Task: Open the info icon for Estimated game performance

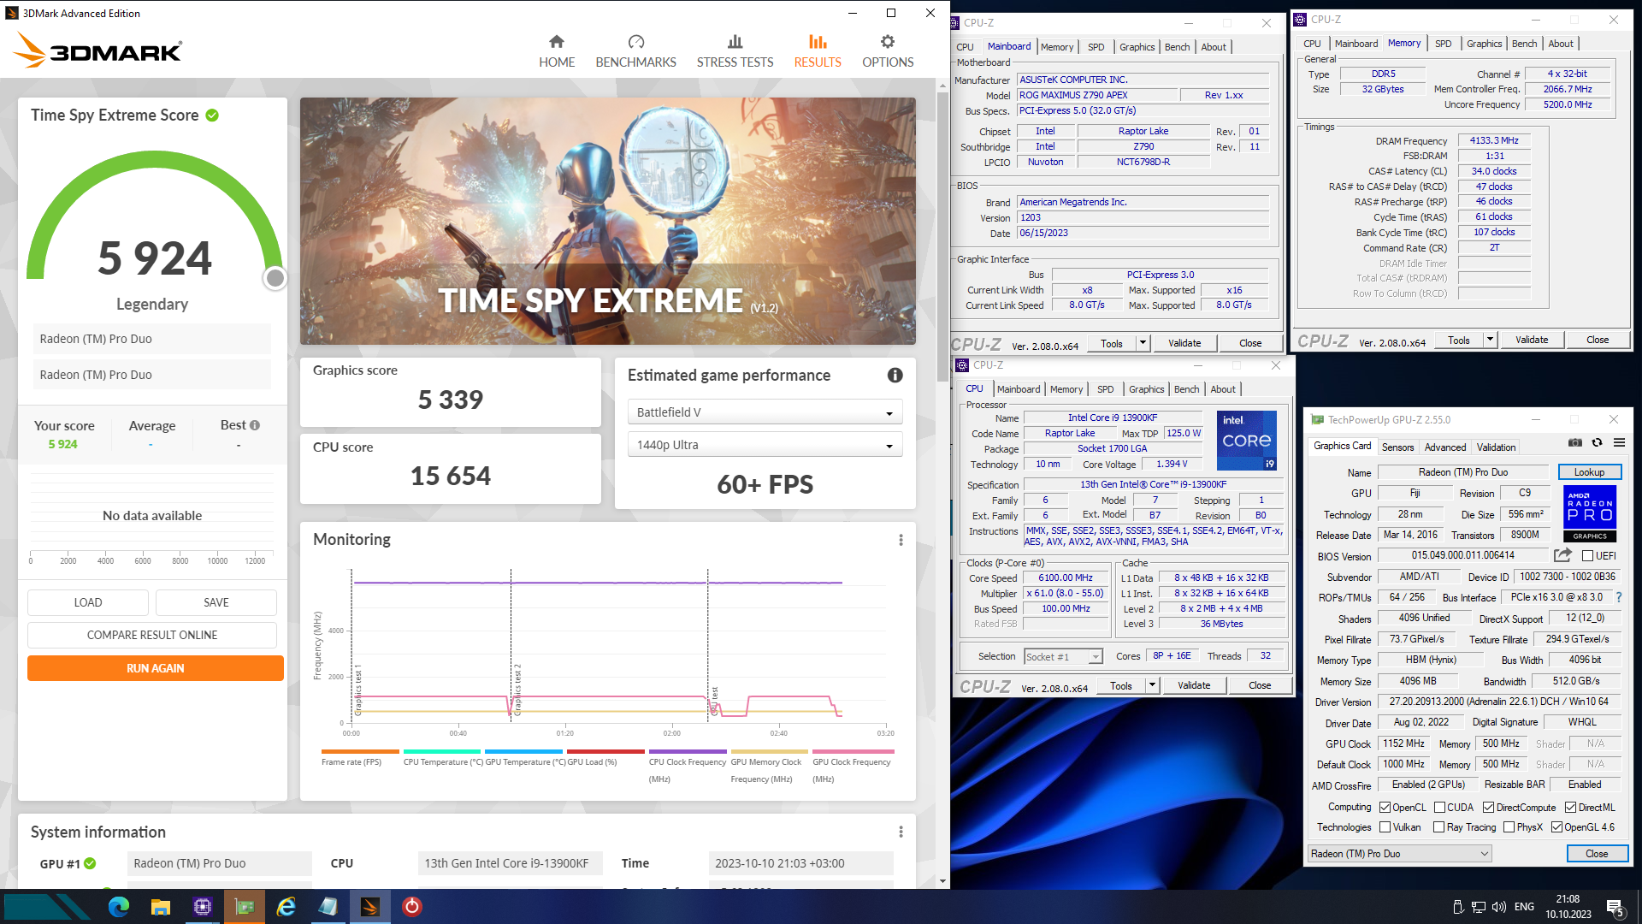Action: click(x=895, y=375)
